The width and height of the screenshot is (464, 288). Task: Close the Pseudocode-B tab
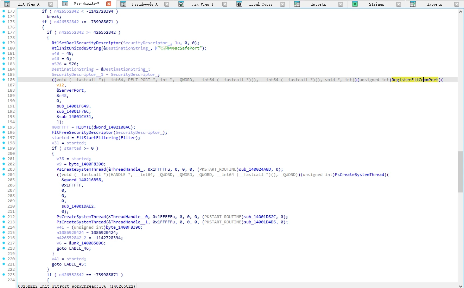click(x=109, y=4)
